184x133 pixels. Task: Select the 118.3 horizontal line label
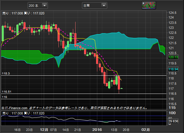6,74
